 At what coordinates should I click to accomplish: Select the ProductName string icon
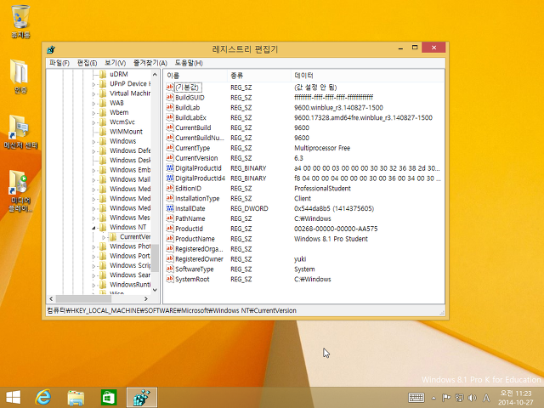(x=170, y=238)
